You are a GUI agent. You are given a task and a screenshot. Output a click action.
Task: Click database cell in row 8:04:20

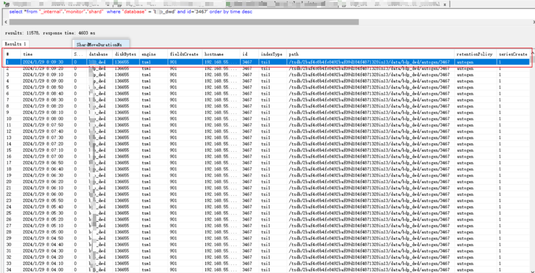click(x=97, y=257)
